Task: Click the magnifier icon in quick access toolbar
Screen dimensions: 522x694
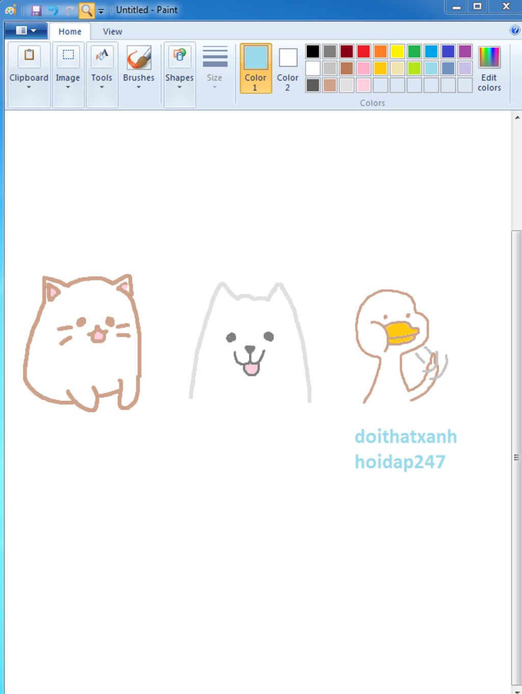Action: pyautogui.click(x=87, y=10)
